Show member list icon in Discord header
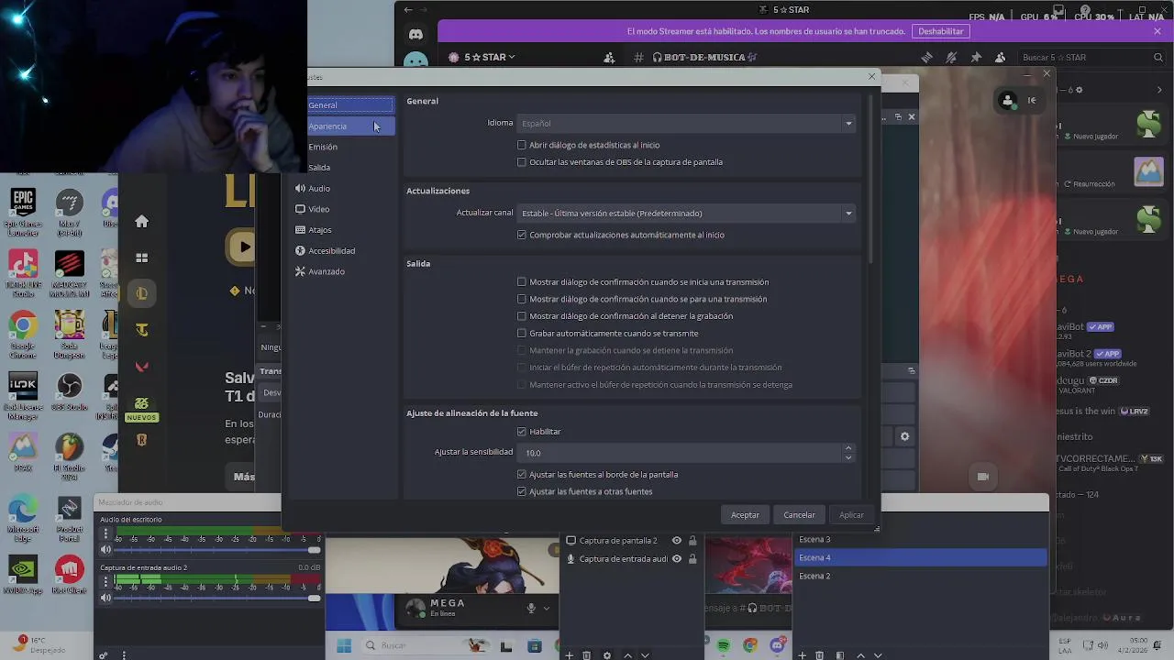The height and width of the screenshot is (660, 1174). click(1001, 57)
